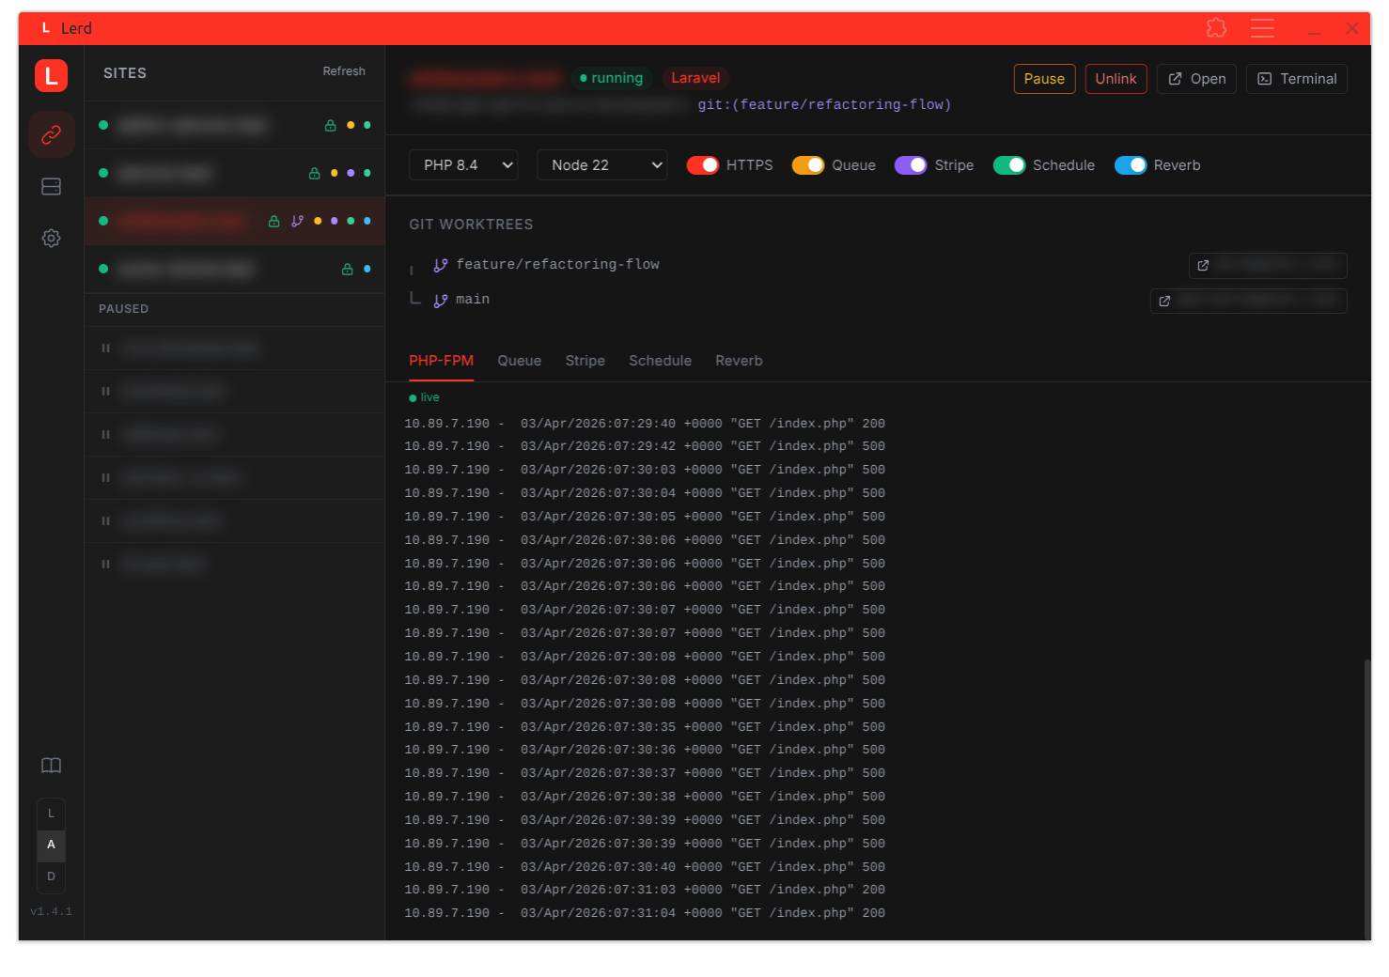
Task: Click the SITES heading
Action: click(x=125, y=73)
